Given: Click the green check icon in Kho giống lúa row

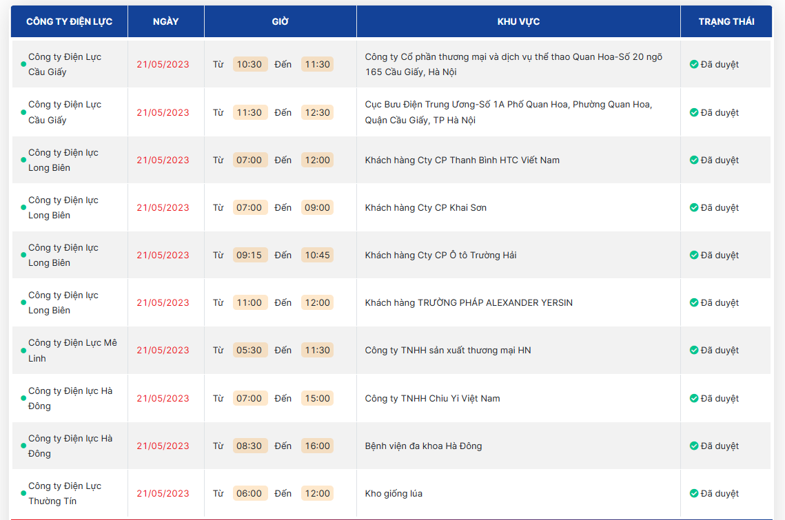Looking at the screenshot, I should click(694, 493).
